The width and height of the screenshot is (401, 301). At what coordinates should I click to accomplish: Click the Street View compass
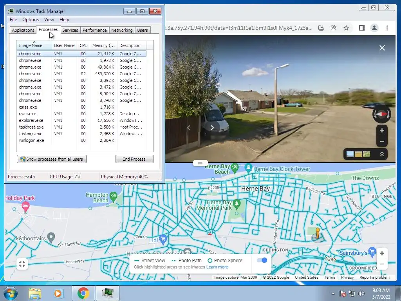pos(381,114)
